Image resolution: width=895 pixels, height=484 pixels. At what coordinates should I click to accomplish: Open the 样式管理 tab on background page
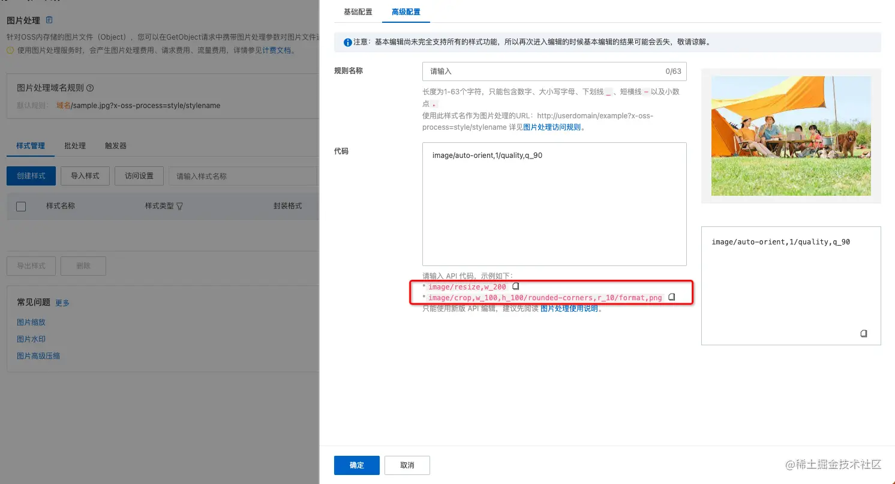click(31, 146)
